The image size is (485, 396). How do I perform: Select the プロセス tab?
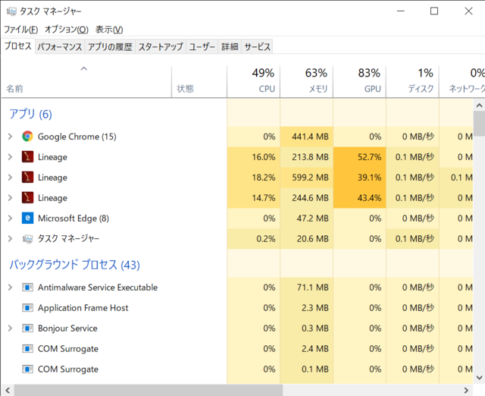[x=18, y=46]
